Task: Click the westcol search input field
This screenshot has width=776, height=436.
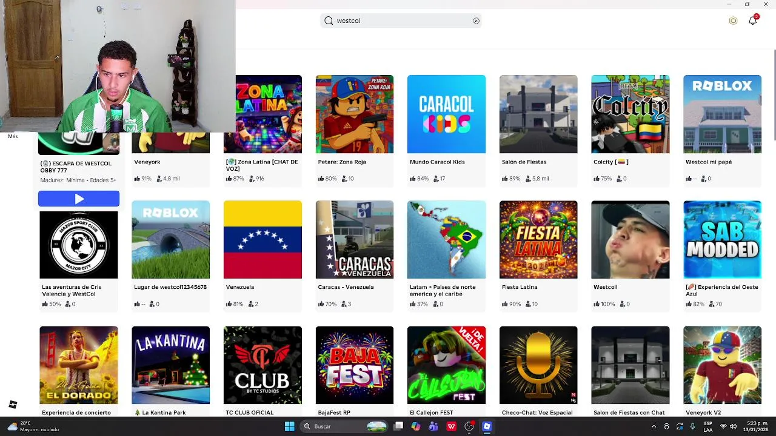Action: click(x=401, y=21)
